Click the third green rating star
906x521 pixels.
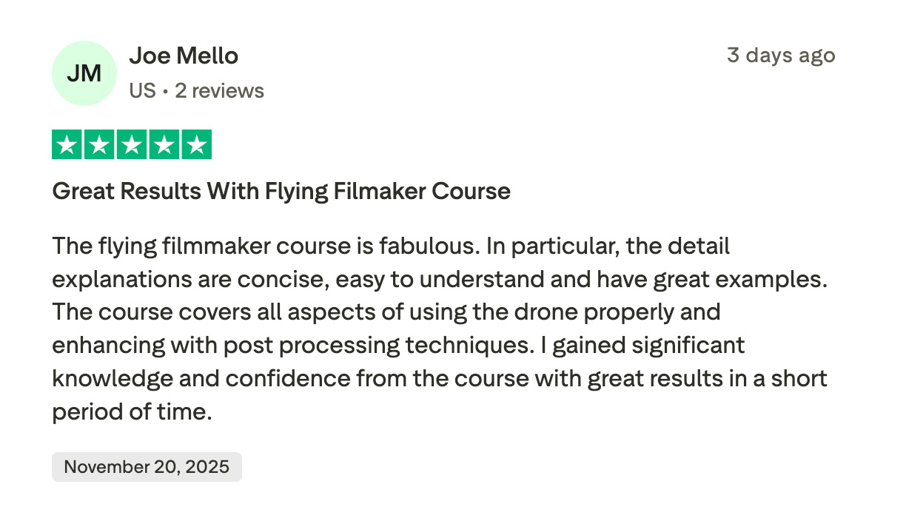click(x=132, y=145)
